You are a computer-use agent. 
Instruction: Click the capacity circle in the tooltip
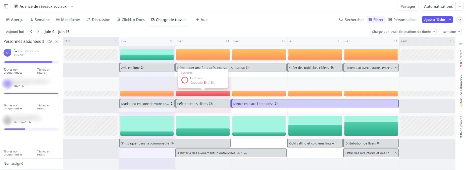click(x=185, y=80)
